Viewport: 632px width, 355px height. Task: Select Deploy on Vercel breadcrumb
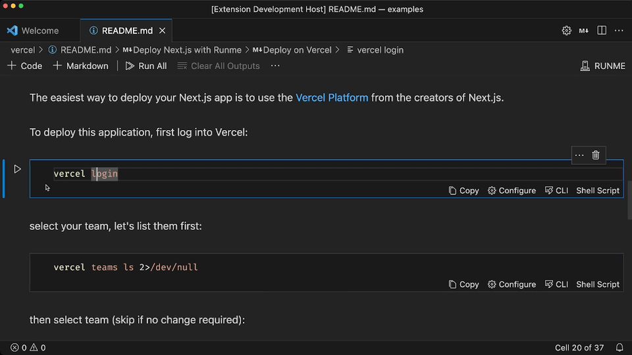pyautogui.click(x=292, y=50)
